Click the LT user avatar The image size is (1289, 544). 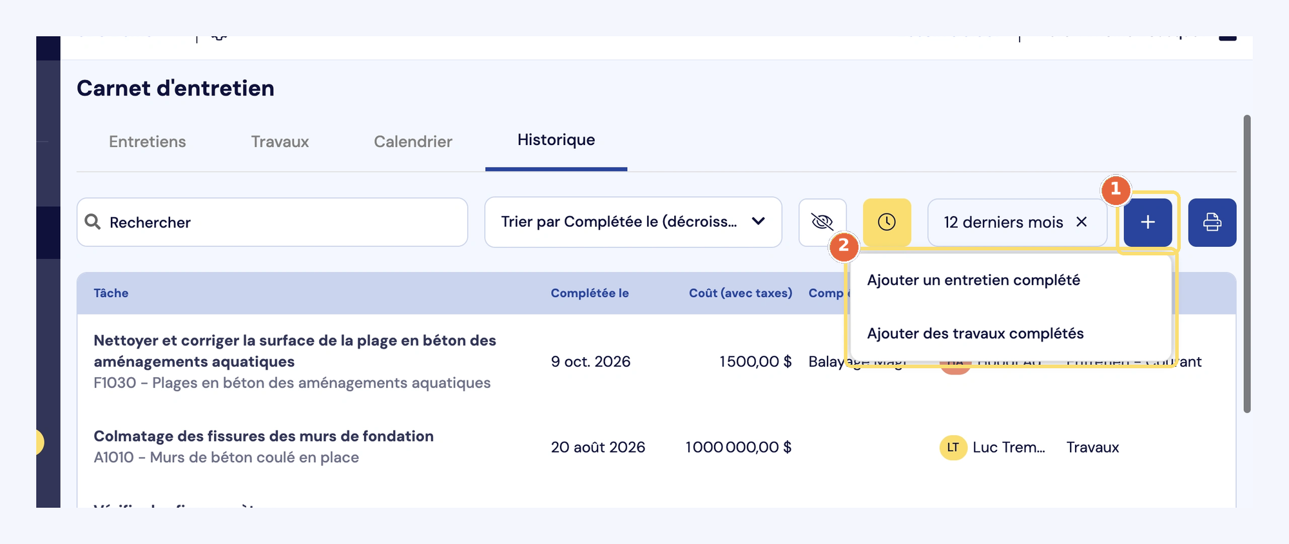[x=953, y=447]
